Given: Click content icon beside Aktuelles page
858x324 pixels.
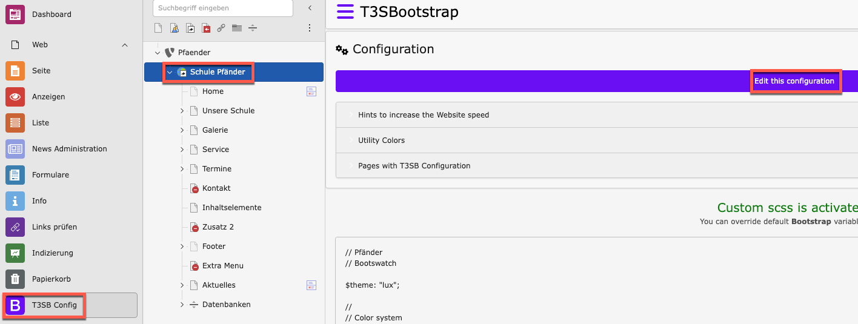Looking at the screenshot, I should click(311, 285).
